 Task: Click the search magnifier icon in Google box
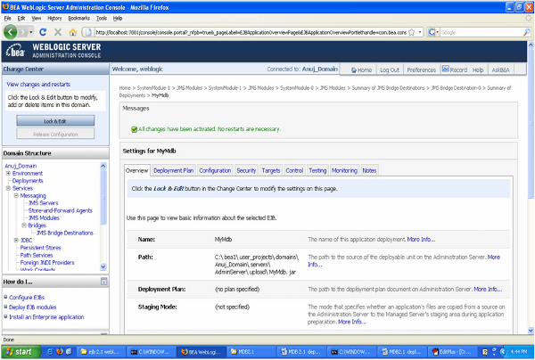pos(527,32)
